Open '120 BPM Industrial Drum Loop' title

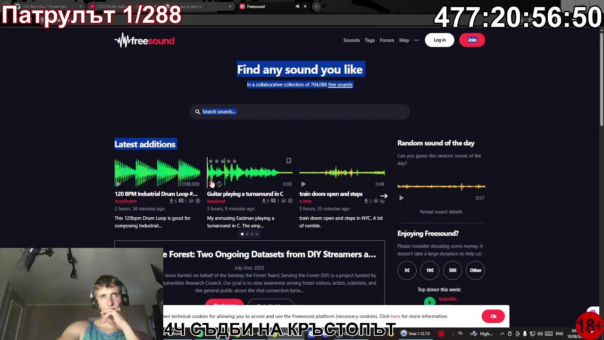pyautogui.click(x=156, y=194)
